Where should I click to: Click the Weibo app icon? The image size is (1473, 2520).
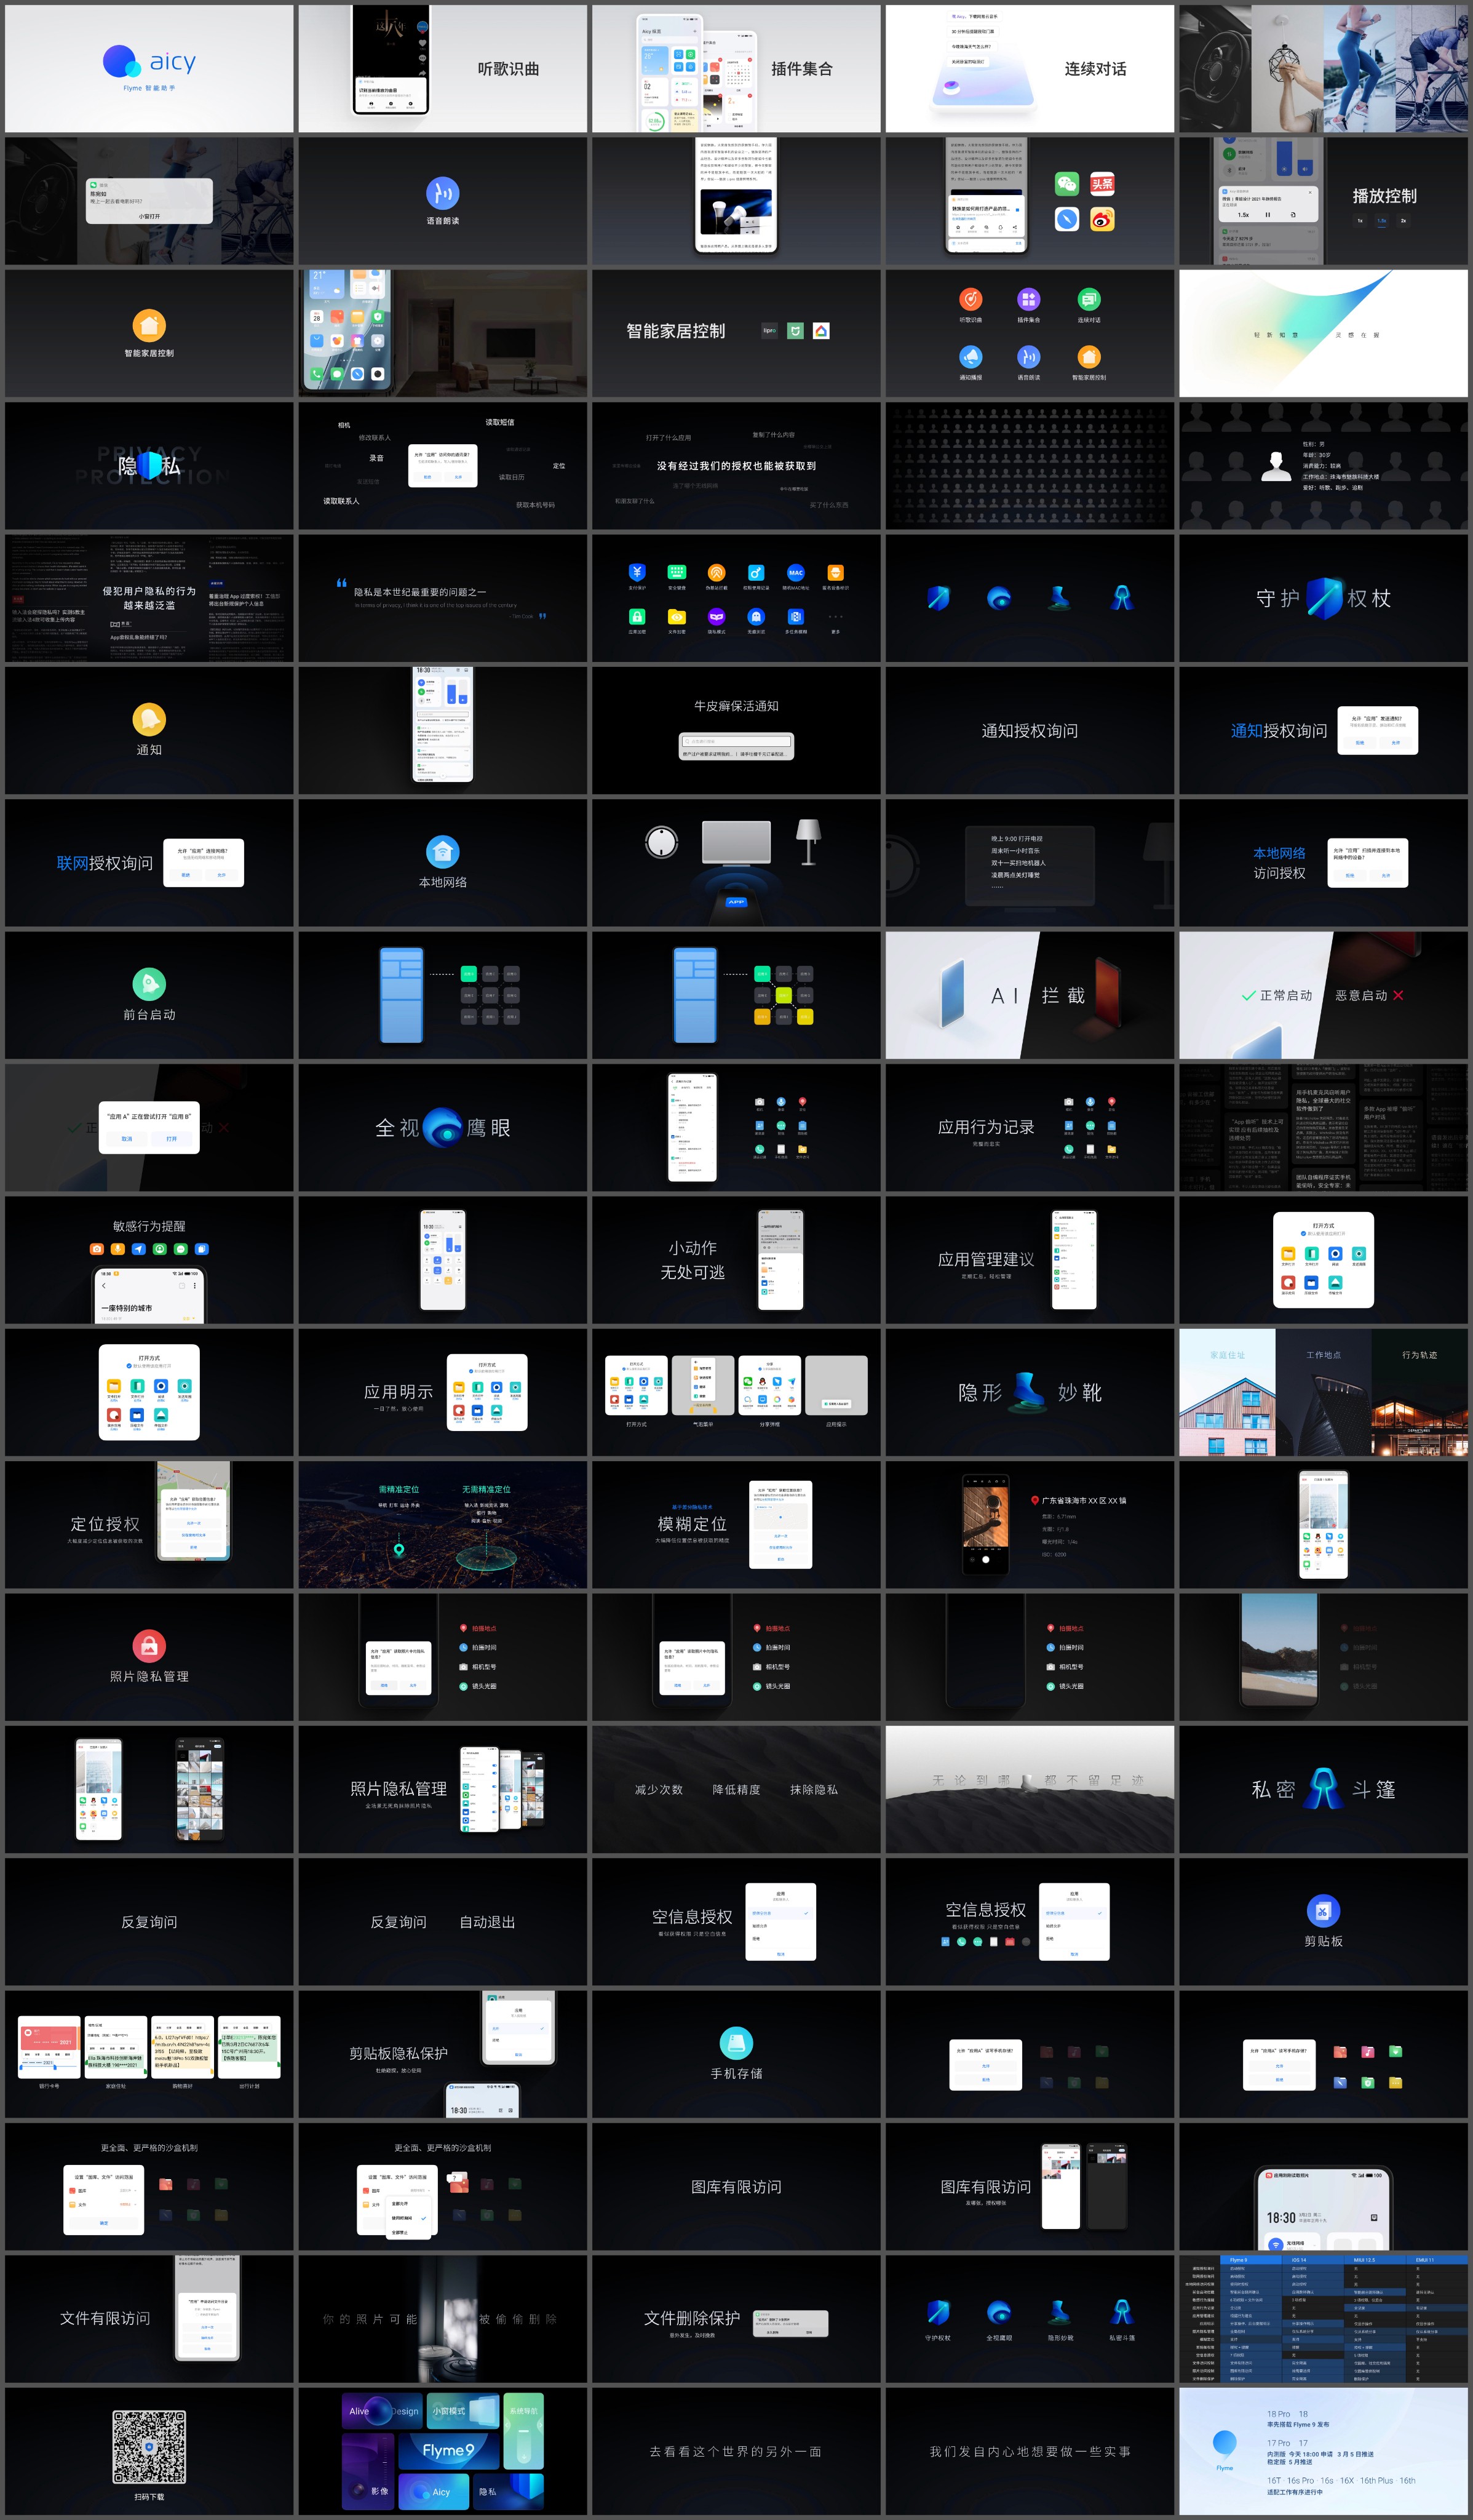click(x=1102, y=219)
